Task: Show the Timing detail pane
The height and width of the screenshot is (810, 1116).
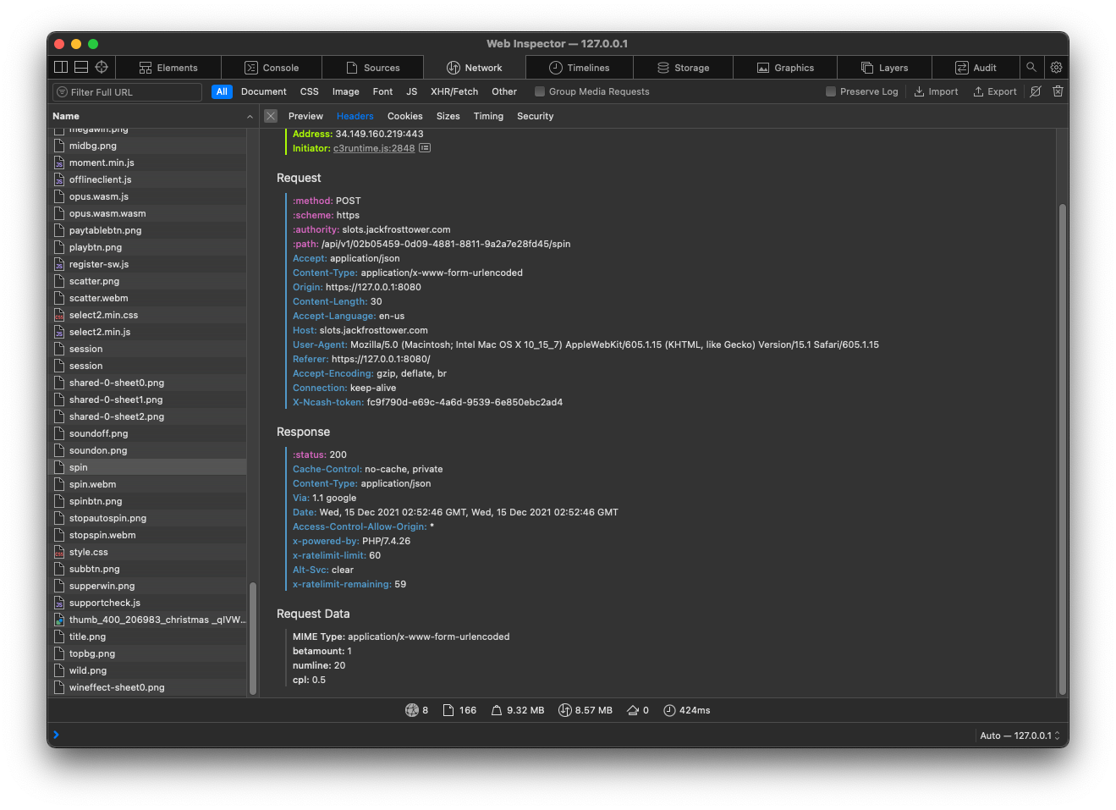Action: [488, 116]
